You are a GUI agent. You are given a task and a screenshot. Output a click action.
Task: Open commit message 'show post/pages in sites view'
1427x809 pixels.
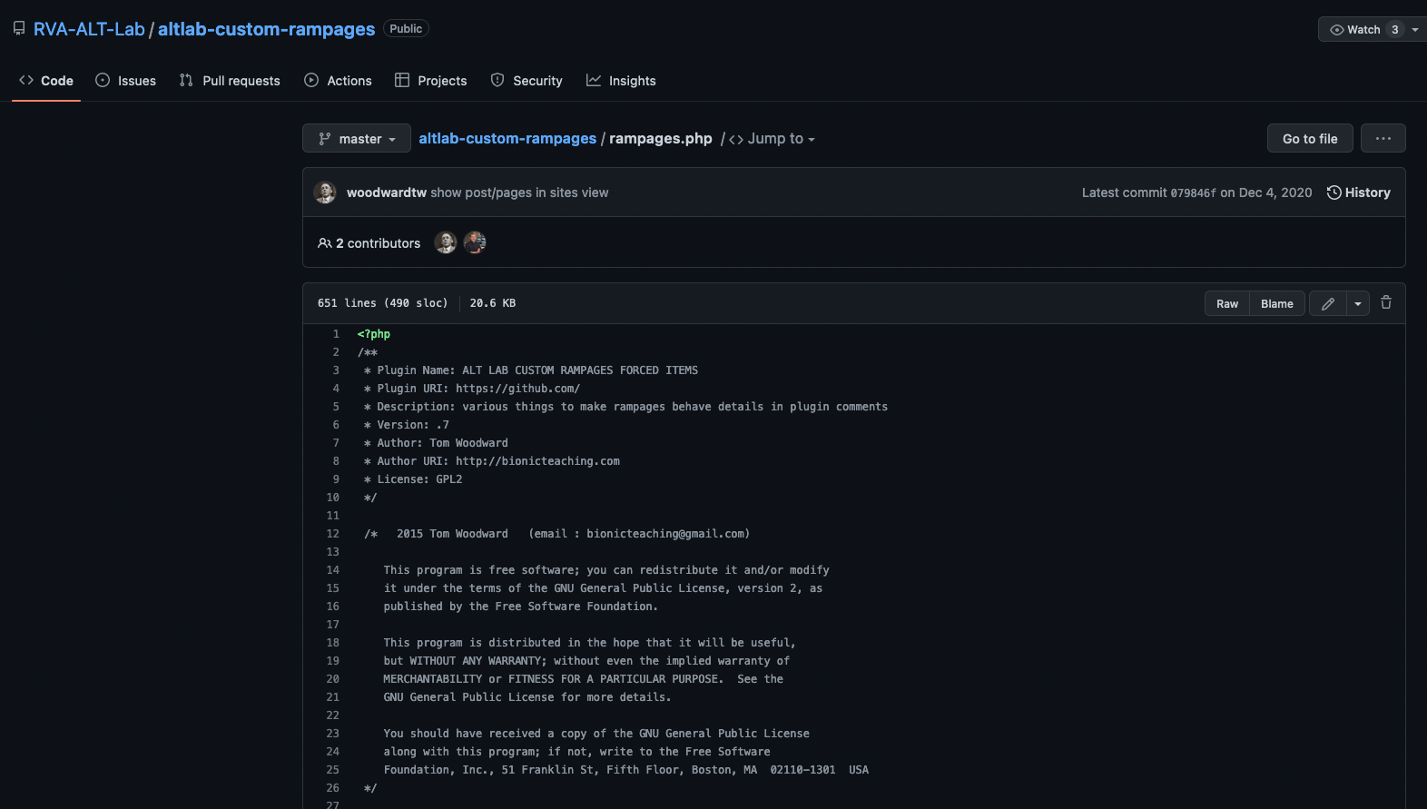pos(519,192)
